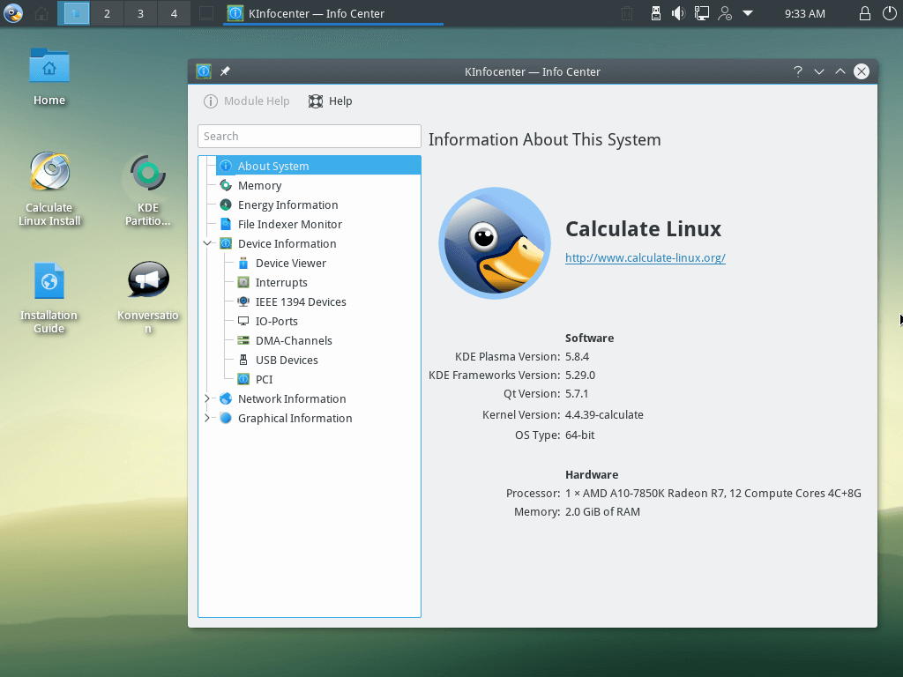Click the USB Devices icon
903x677 pixels.
[x=243, y=360]
